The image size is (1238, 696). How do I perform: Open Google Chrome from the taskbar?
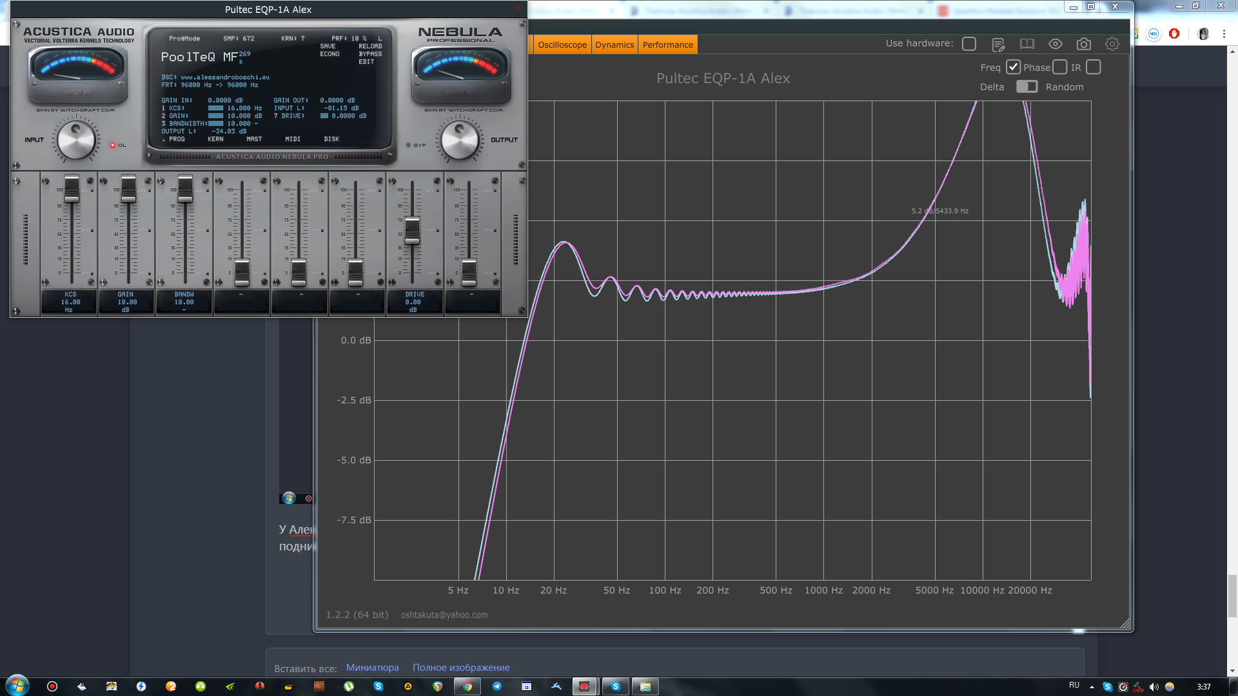click(x=467, y=686)
